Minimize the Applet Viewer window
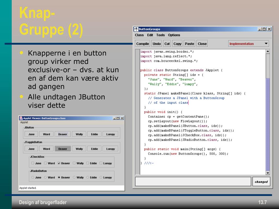This screenshot has width=279, height=209. 115,118
